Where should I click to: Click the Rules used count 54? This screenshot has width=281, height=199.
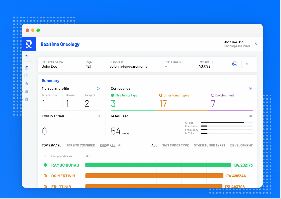(116, 131)
